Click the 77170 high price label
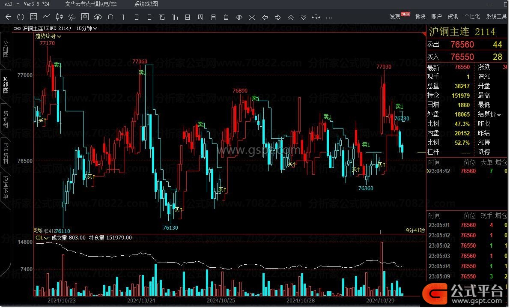The width and height of the screenshot is (510, 308). (x=47, y=43)
